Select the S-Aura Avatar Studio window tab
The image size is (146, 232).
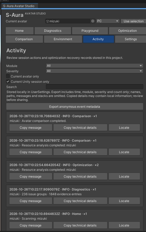click(x=19, y=6)
